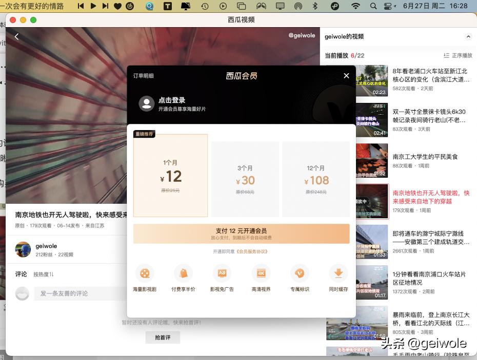This screenshot has width=477, height=360.
Task: Click the back arrow above the video player
Action: coord(16,36)
